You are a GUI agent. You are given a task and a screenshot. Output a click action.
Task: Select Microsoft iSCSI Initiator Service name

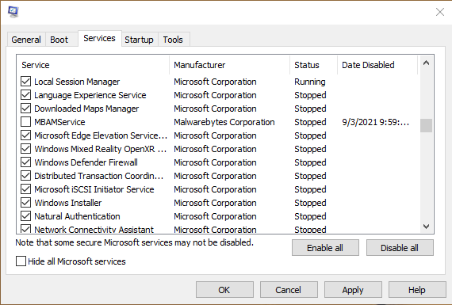pyautogui.click(x=94, y=189)
